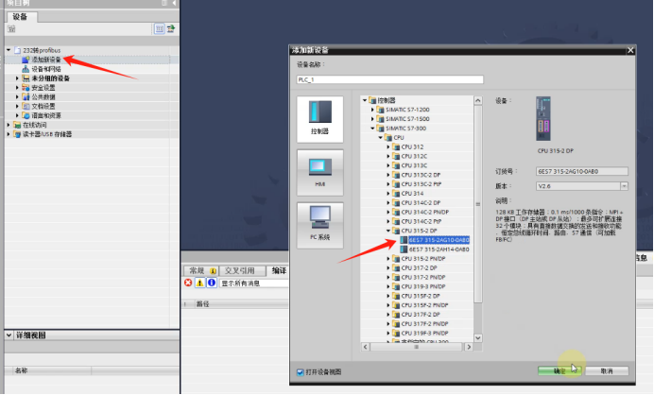The height and width of the screenshot is (395, 654).
Task: Select the HMI device category icon
Action: [x=319, y=173]
